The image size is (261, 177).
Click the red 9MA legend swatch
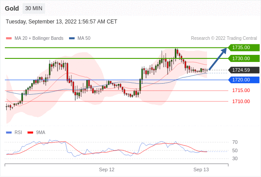(x=30, y=133)
